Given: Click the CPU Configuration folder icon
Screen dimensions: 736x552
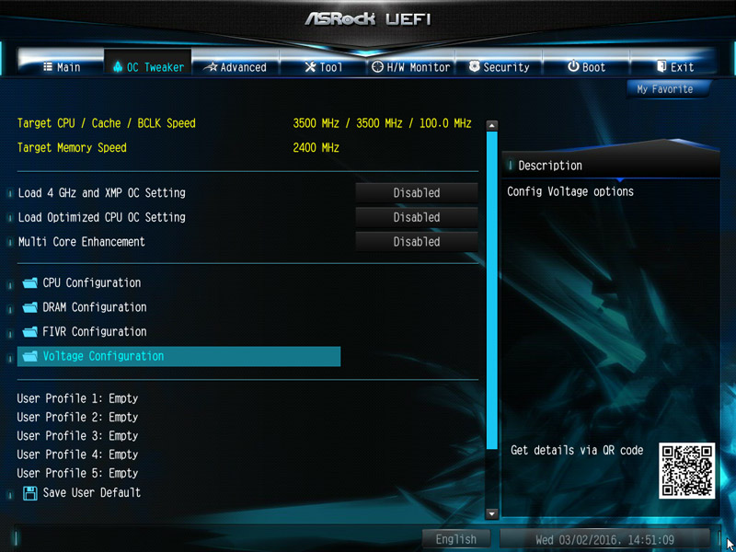Looking at the screenshot, I should (30, 282).
